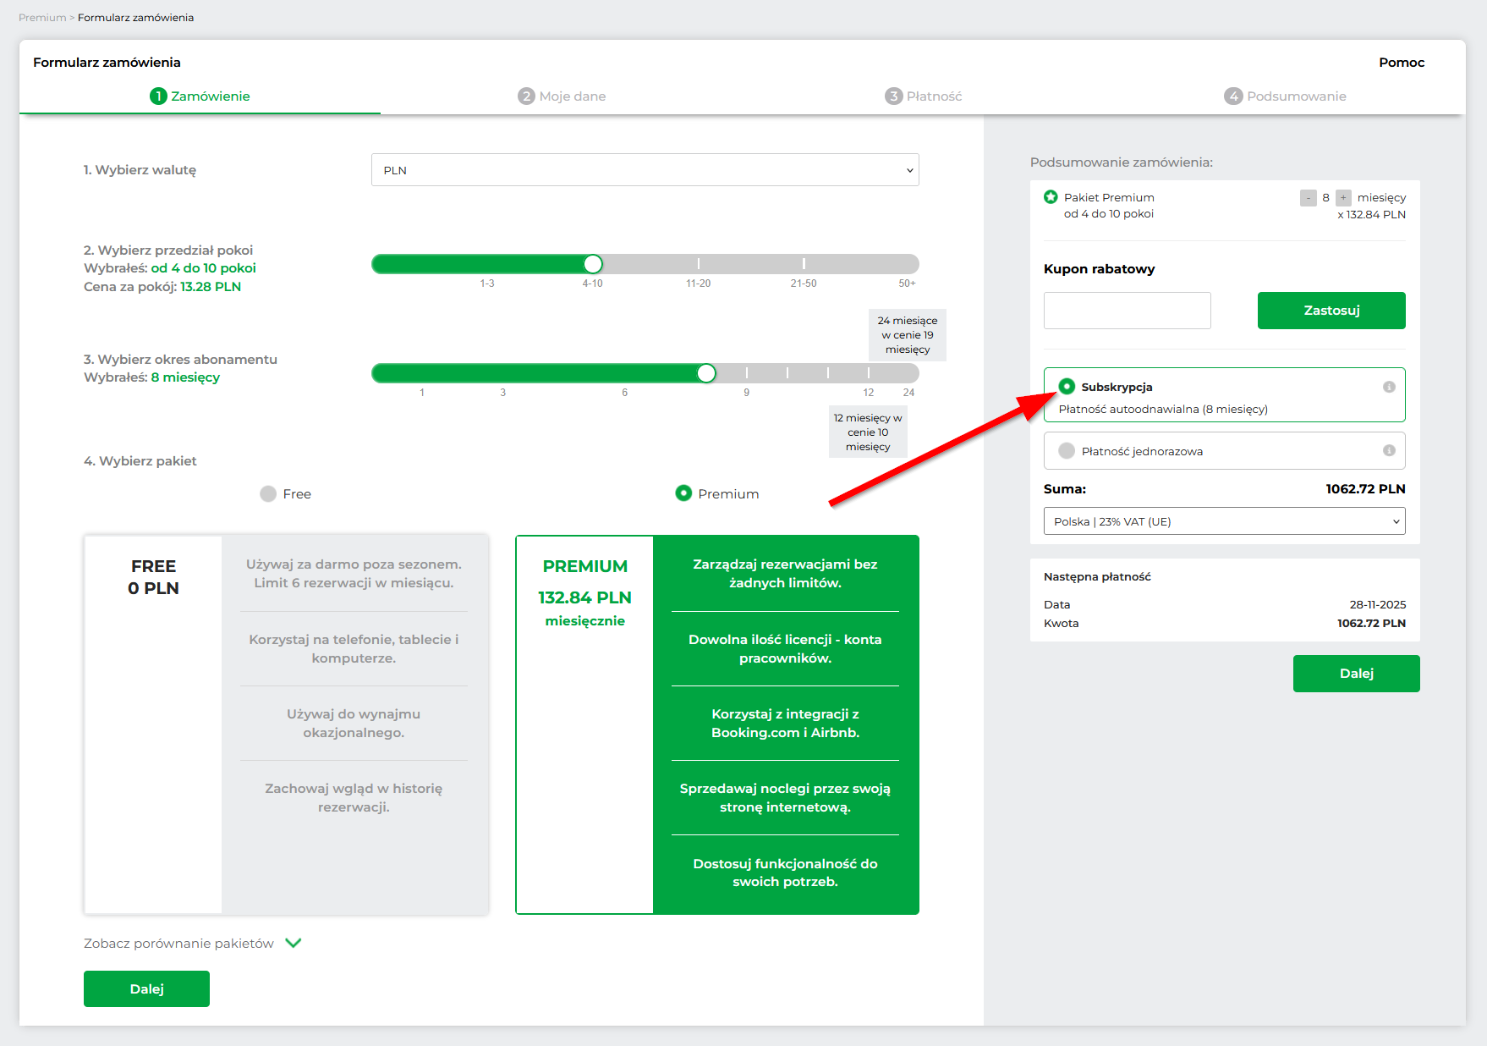Click the subscription slider label '1'

tap(422, 393)
